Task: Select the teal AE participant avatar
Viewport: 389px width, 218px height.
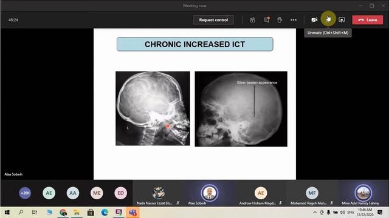Action: (49, 193)
